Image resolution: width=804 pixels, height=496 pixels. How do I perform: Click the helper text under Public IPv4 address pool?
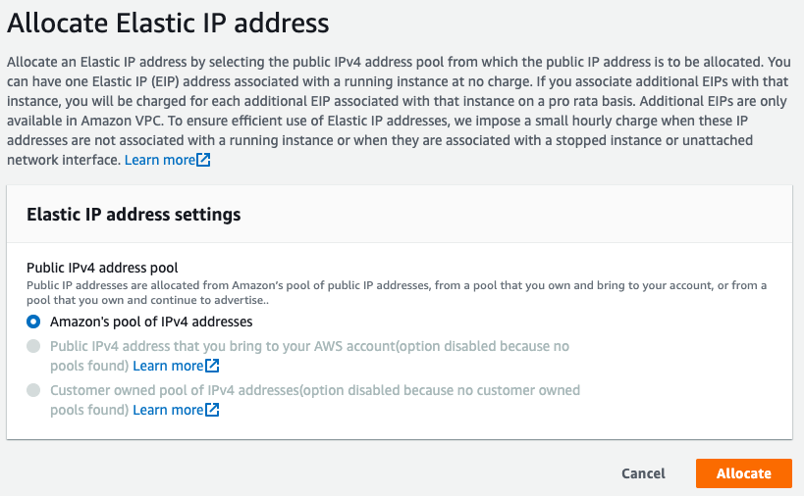pos(393,291)
